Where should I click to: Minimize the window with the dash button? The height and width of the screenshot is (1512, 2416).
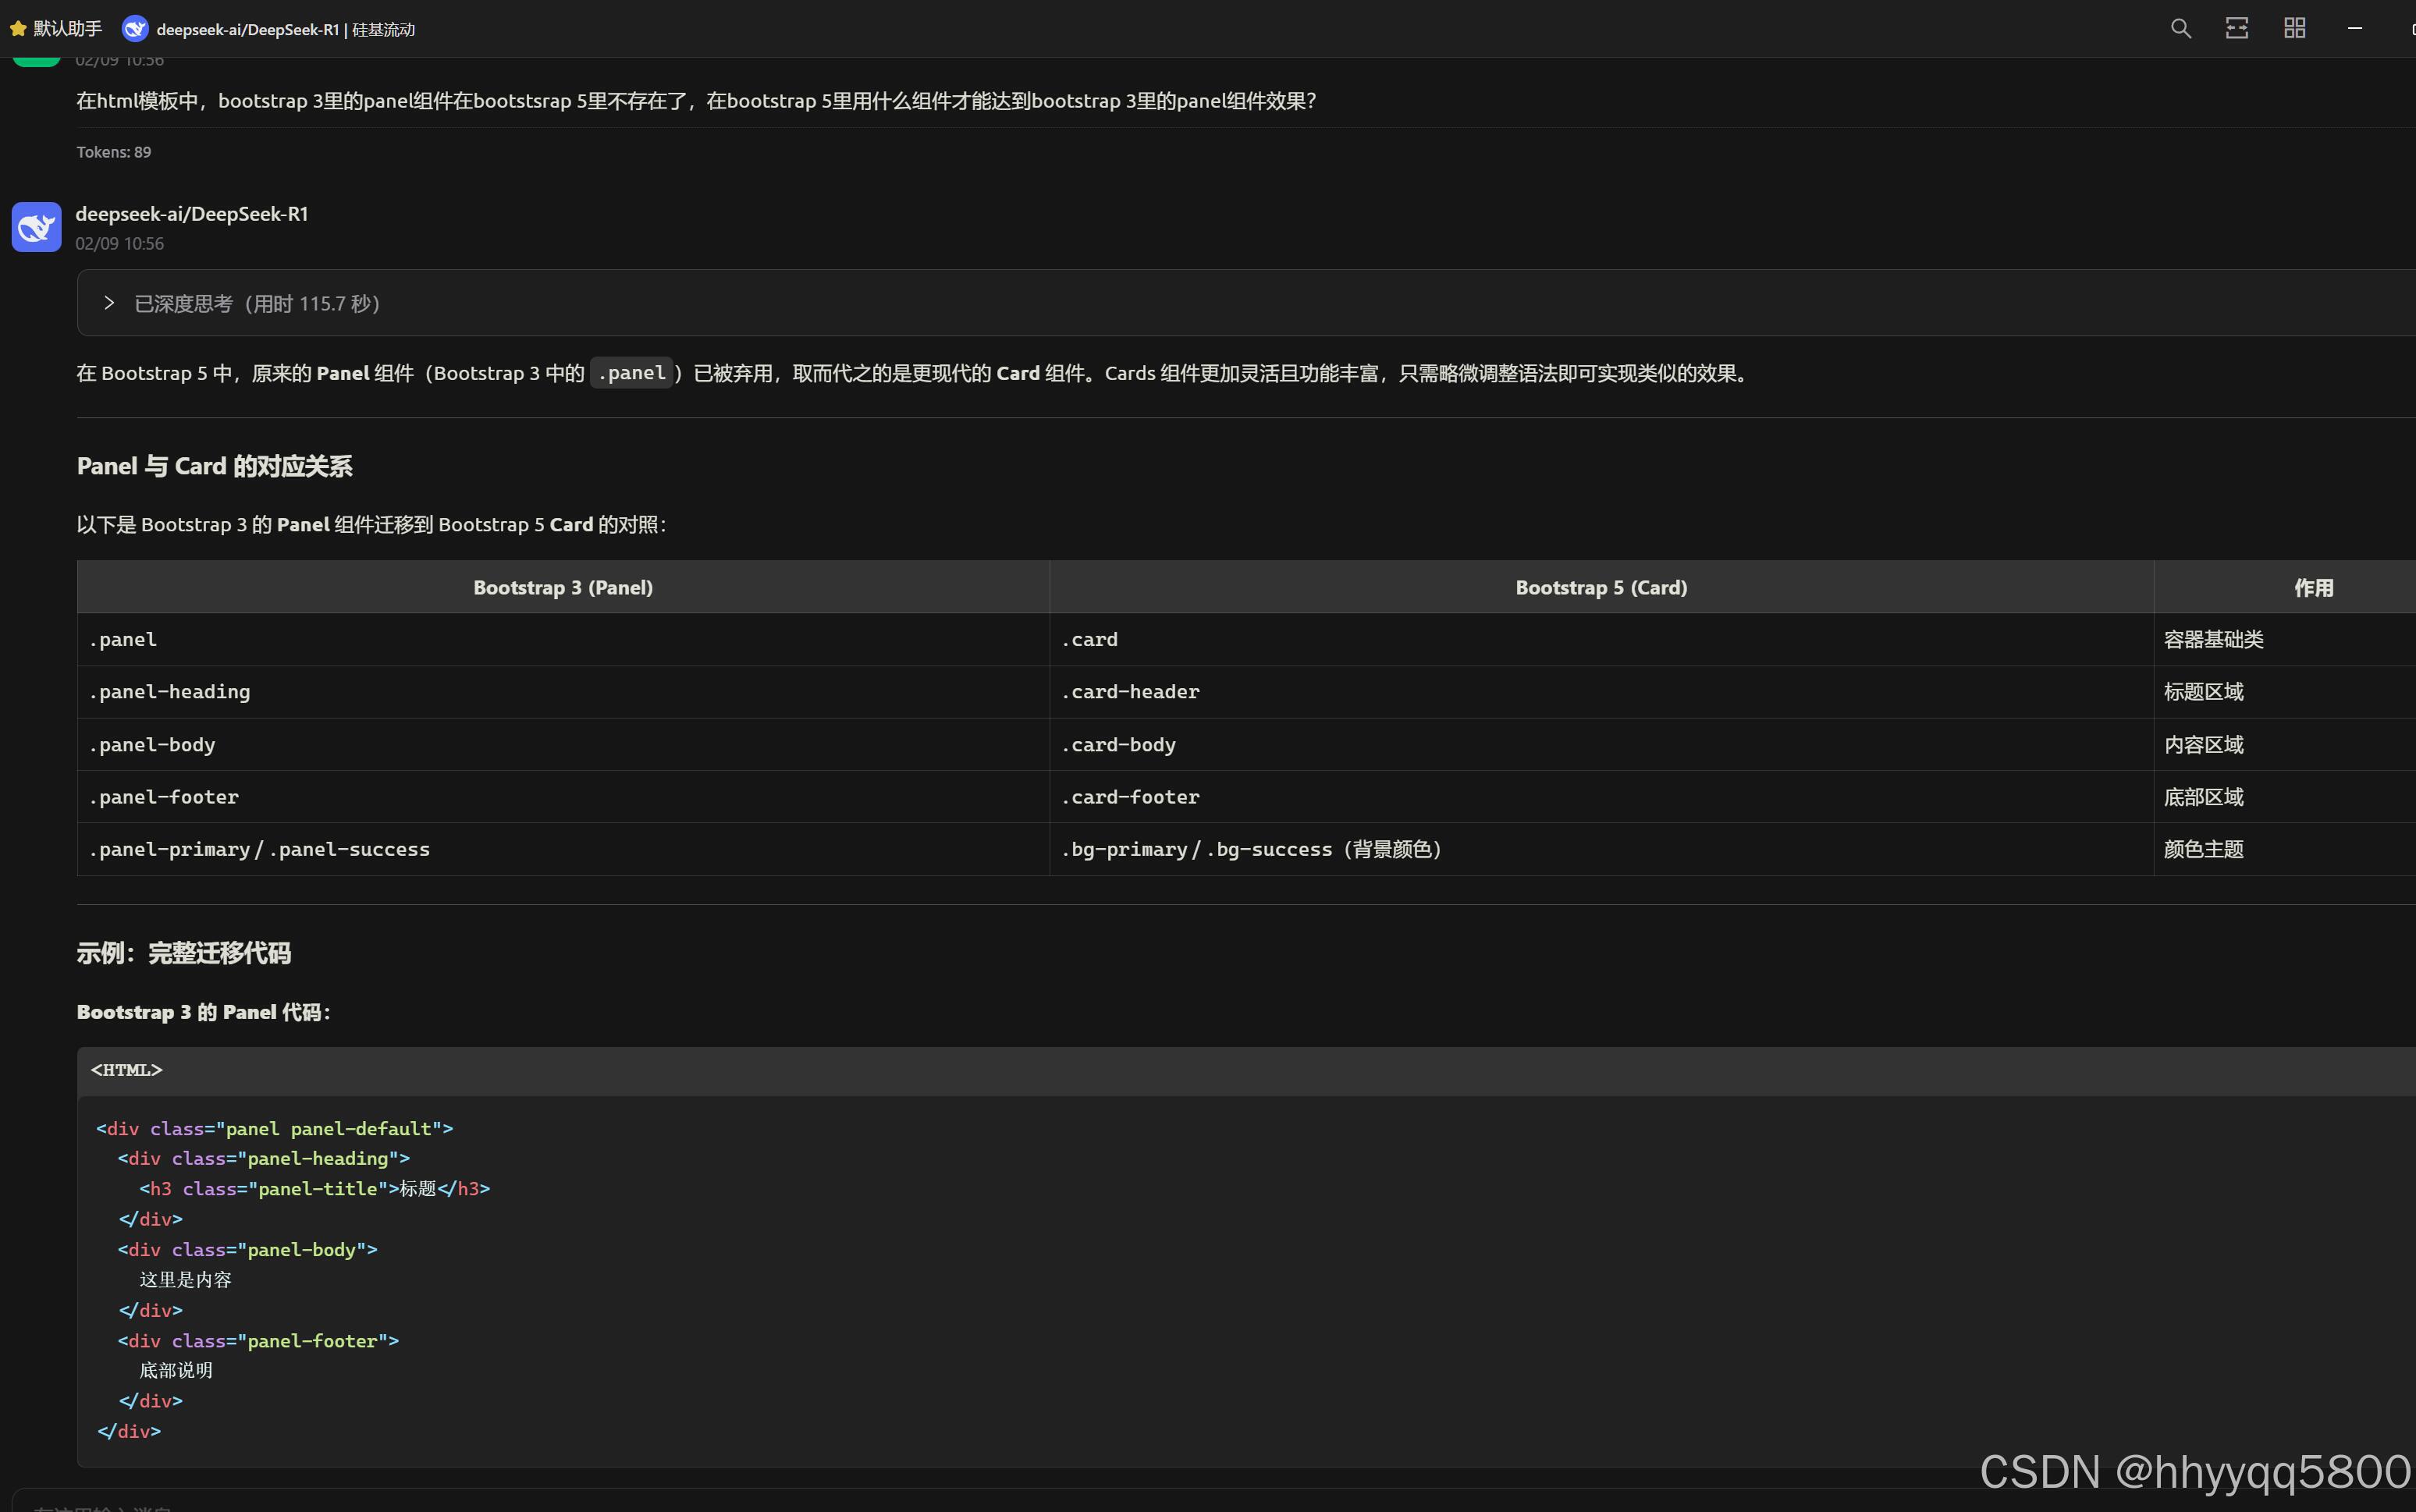[x=2355, y=29]
